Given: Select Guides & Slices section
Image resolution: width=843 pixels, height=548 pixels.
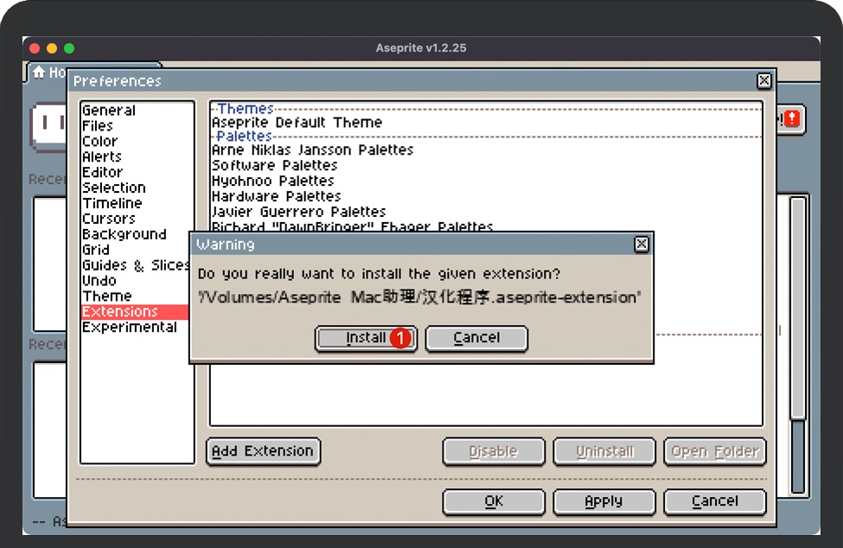Looking at the screenshot, I should pos(135,265).
